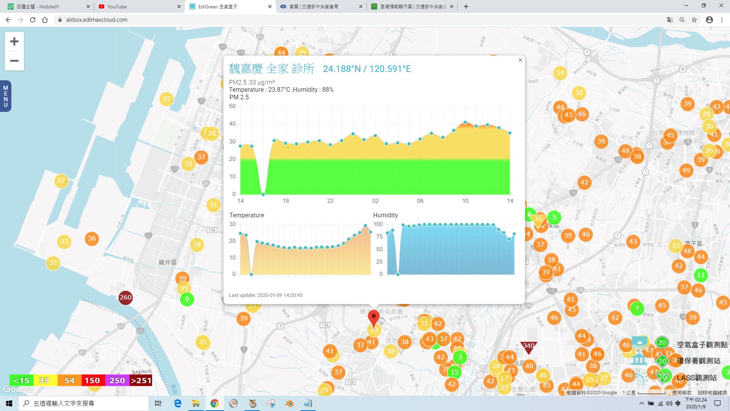The width and height of the screenshot is (730, 411).
Task: Click the green <15 legend swatch
Action: [21, 381]
